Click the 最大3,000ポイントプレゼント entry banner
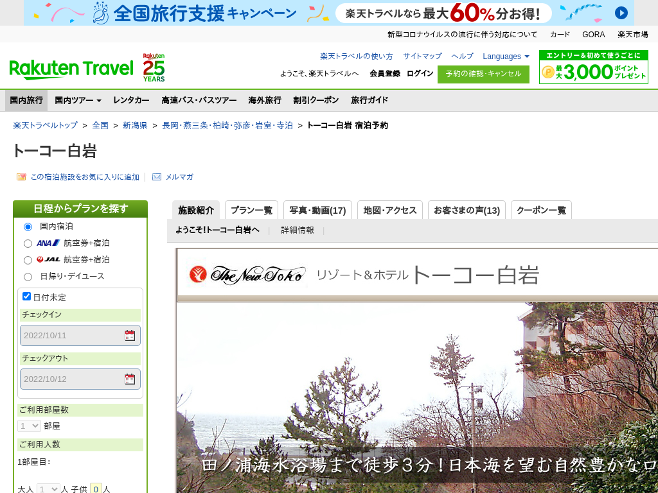Screen dimensions: 658x493 pos(593,67)
